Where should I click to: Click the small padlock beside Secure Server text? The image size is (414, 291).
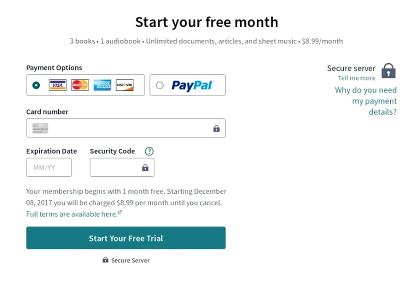tap(105, 260)
